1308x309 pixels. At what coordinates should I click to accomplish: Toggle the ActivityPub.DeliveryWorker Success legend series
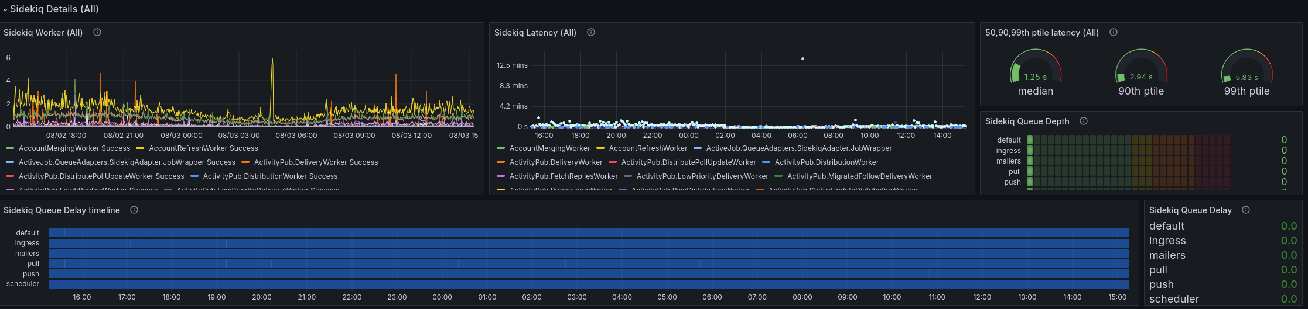click(316, 162)
